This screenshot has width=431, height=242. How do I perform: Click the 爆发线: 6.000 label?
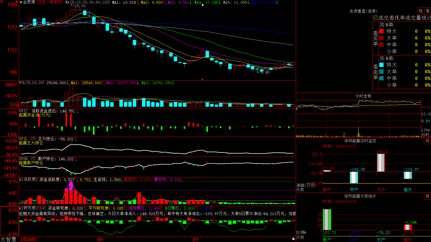168,180
